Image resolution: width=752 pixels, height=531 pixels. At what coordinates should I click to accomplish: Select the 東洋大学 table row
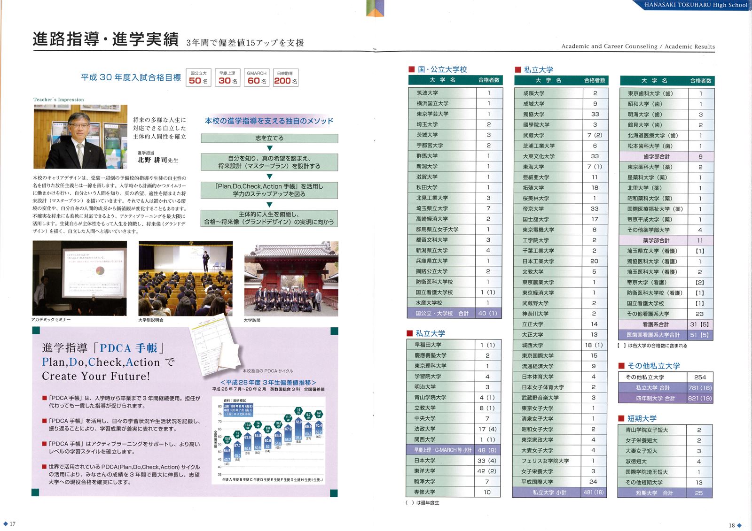pos(454,471)
